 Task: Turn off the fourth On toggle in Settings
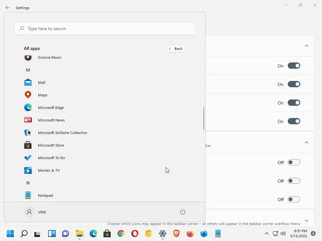[294, 121]
